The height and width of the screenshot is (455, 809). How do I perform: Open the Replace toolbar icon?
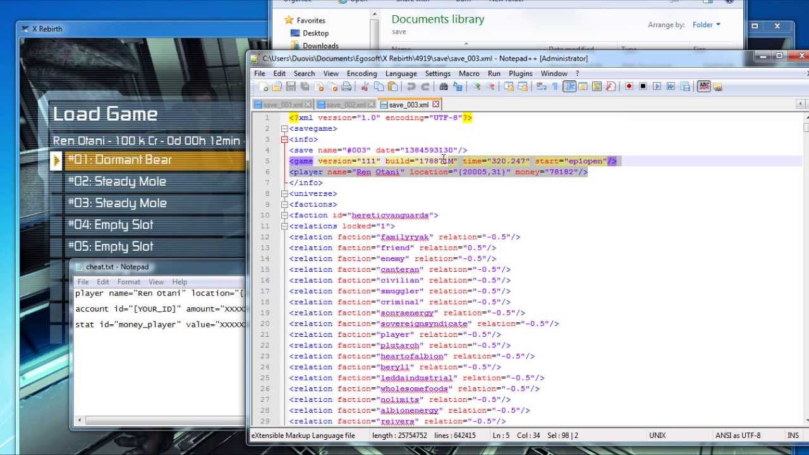point(457,87)
